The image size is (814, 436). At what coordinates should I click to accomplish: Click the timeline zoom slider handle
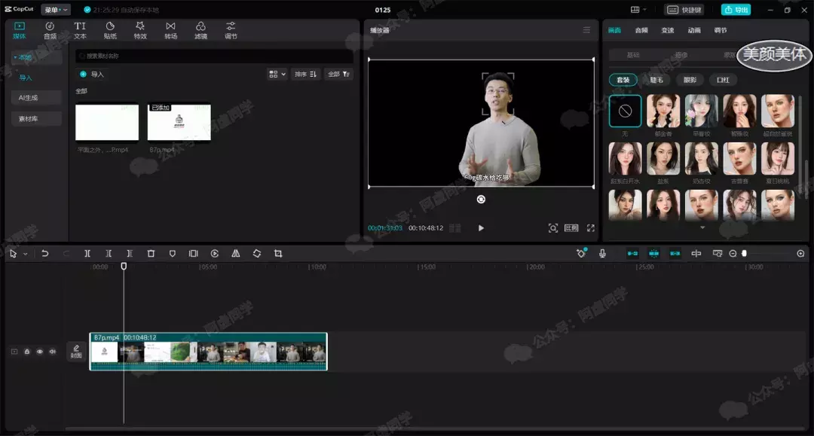744,254
